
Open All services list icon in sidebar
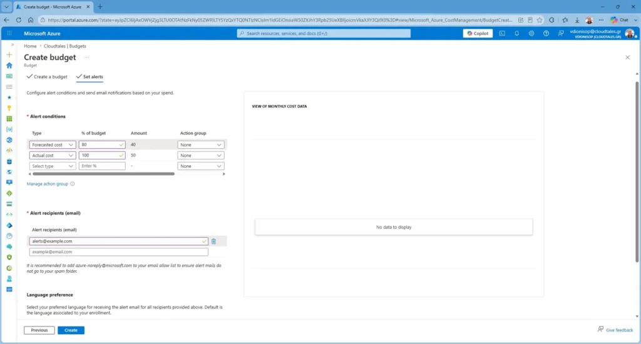[x=9, y=86]
